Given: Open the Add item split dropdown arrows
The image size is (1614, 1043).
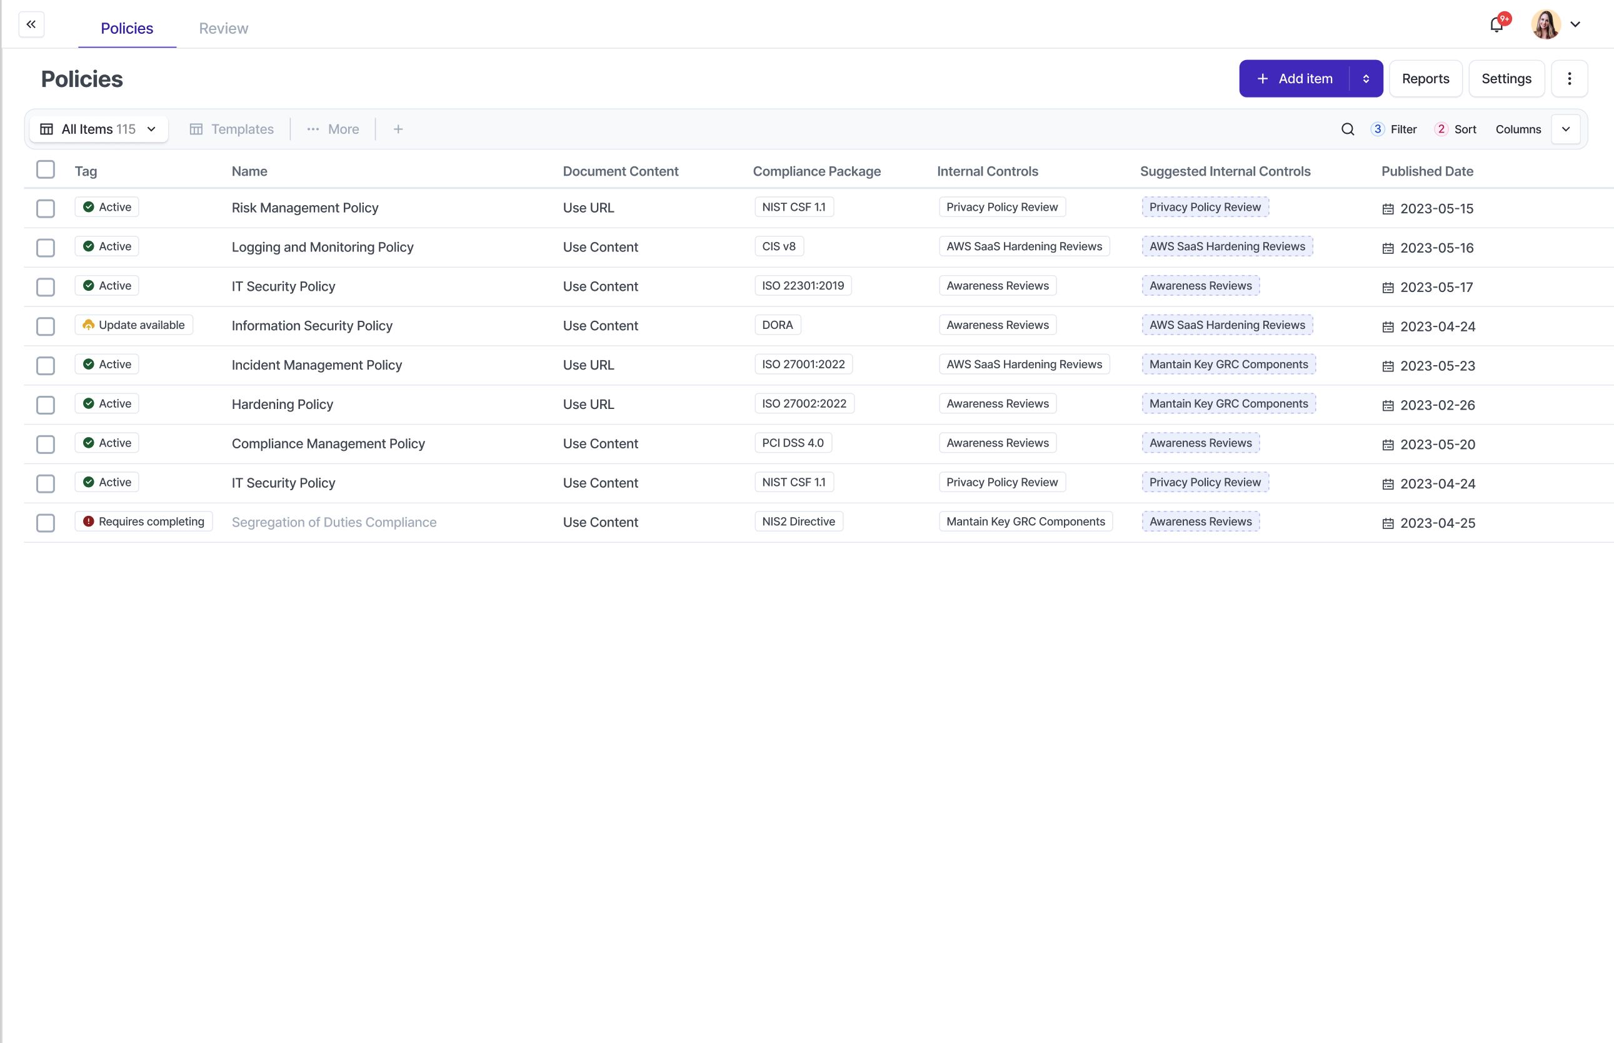Looking at the screenshot, I should coord(1366,79).
